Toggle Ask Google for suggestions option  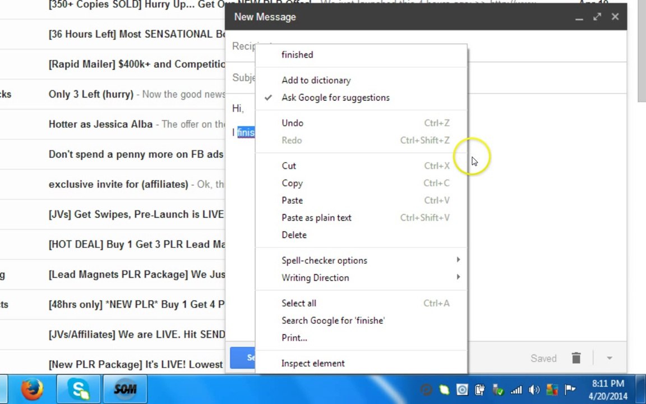[361, 98]
